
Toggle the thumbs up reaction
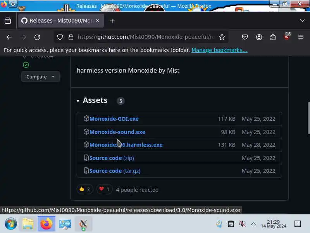(x=84, y=190)
